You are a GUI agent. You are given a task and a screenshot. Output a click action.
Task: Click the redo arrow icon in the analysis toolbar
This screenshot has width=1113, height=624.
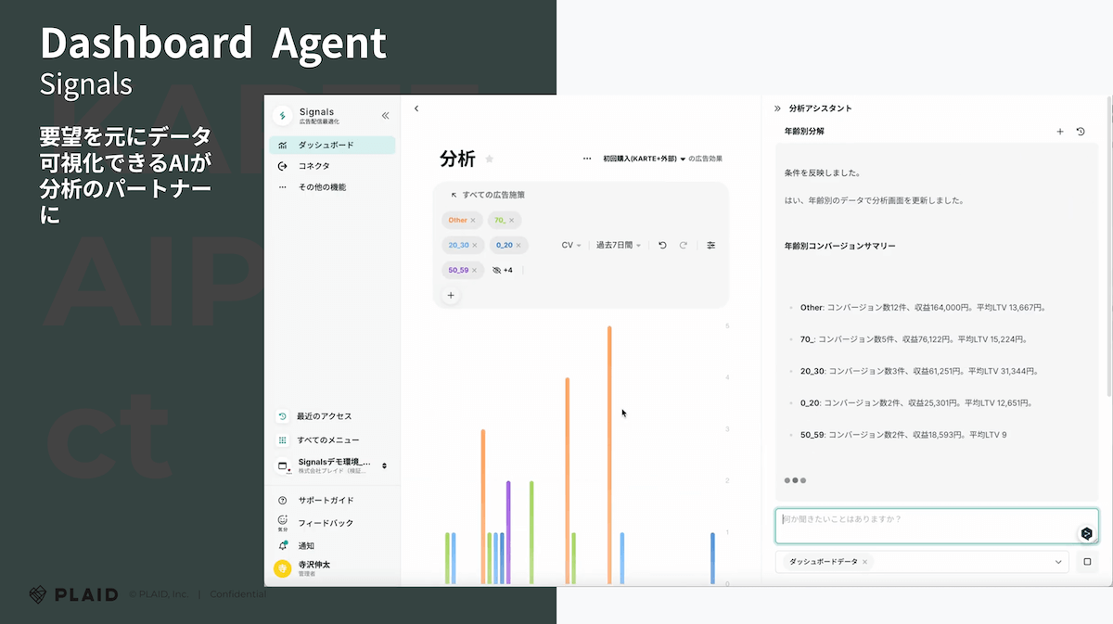[684, 245]
